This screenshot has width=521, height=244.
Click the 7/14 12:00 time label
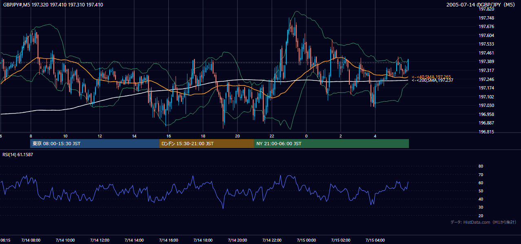click(x=100, y=240)
